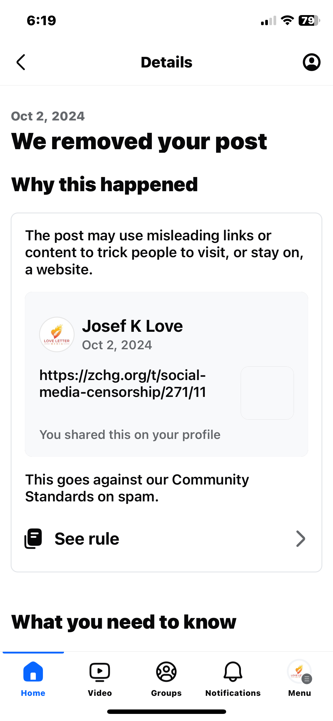The width and height of the screenshot is (333, 721).
Task: Tap the battery indicator in status bar
Action: (309, 20)
